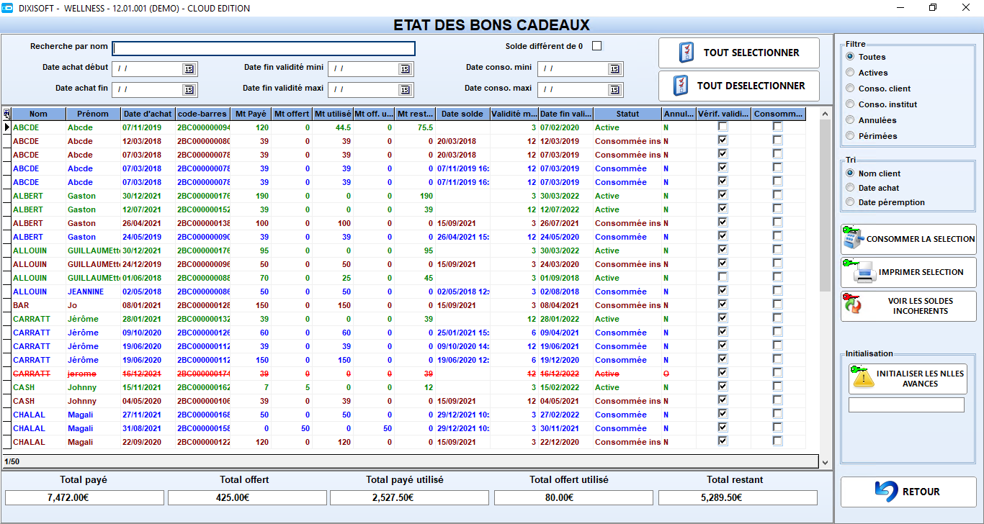The height and width of the screenshot is (524, 984).
Task: Open calendar for Date fin validité maxi
Action: click(x=405, y=90)
